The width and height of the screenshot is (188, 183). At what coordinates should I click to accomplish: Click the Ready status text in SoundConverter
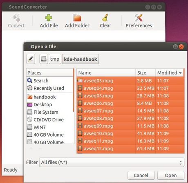[11, 170]
